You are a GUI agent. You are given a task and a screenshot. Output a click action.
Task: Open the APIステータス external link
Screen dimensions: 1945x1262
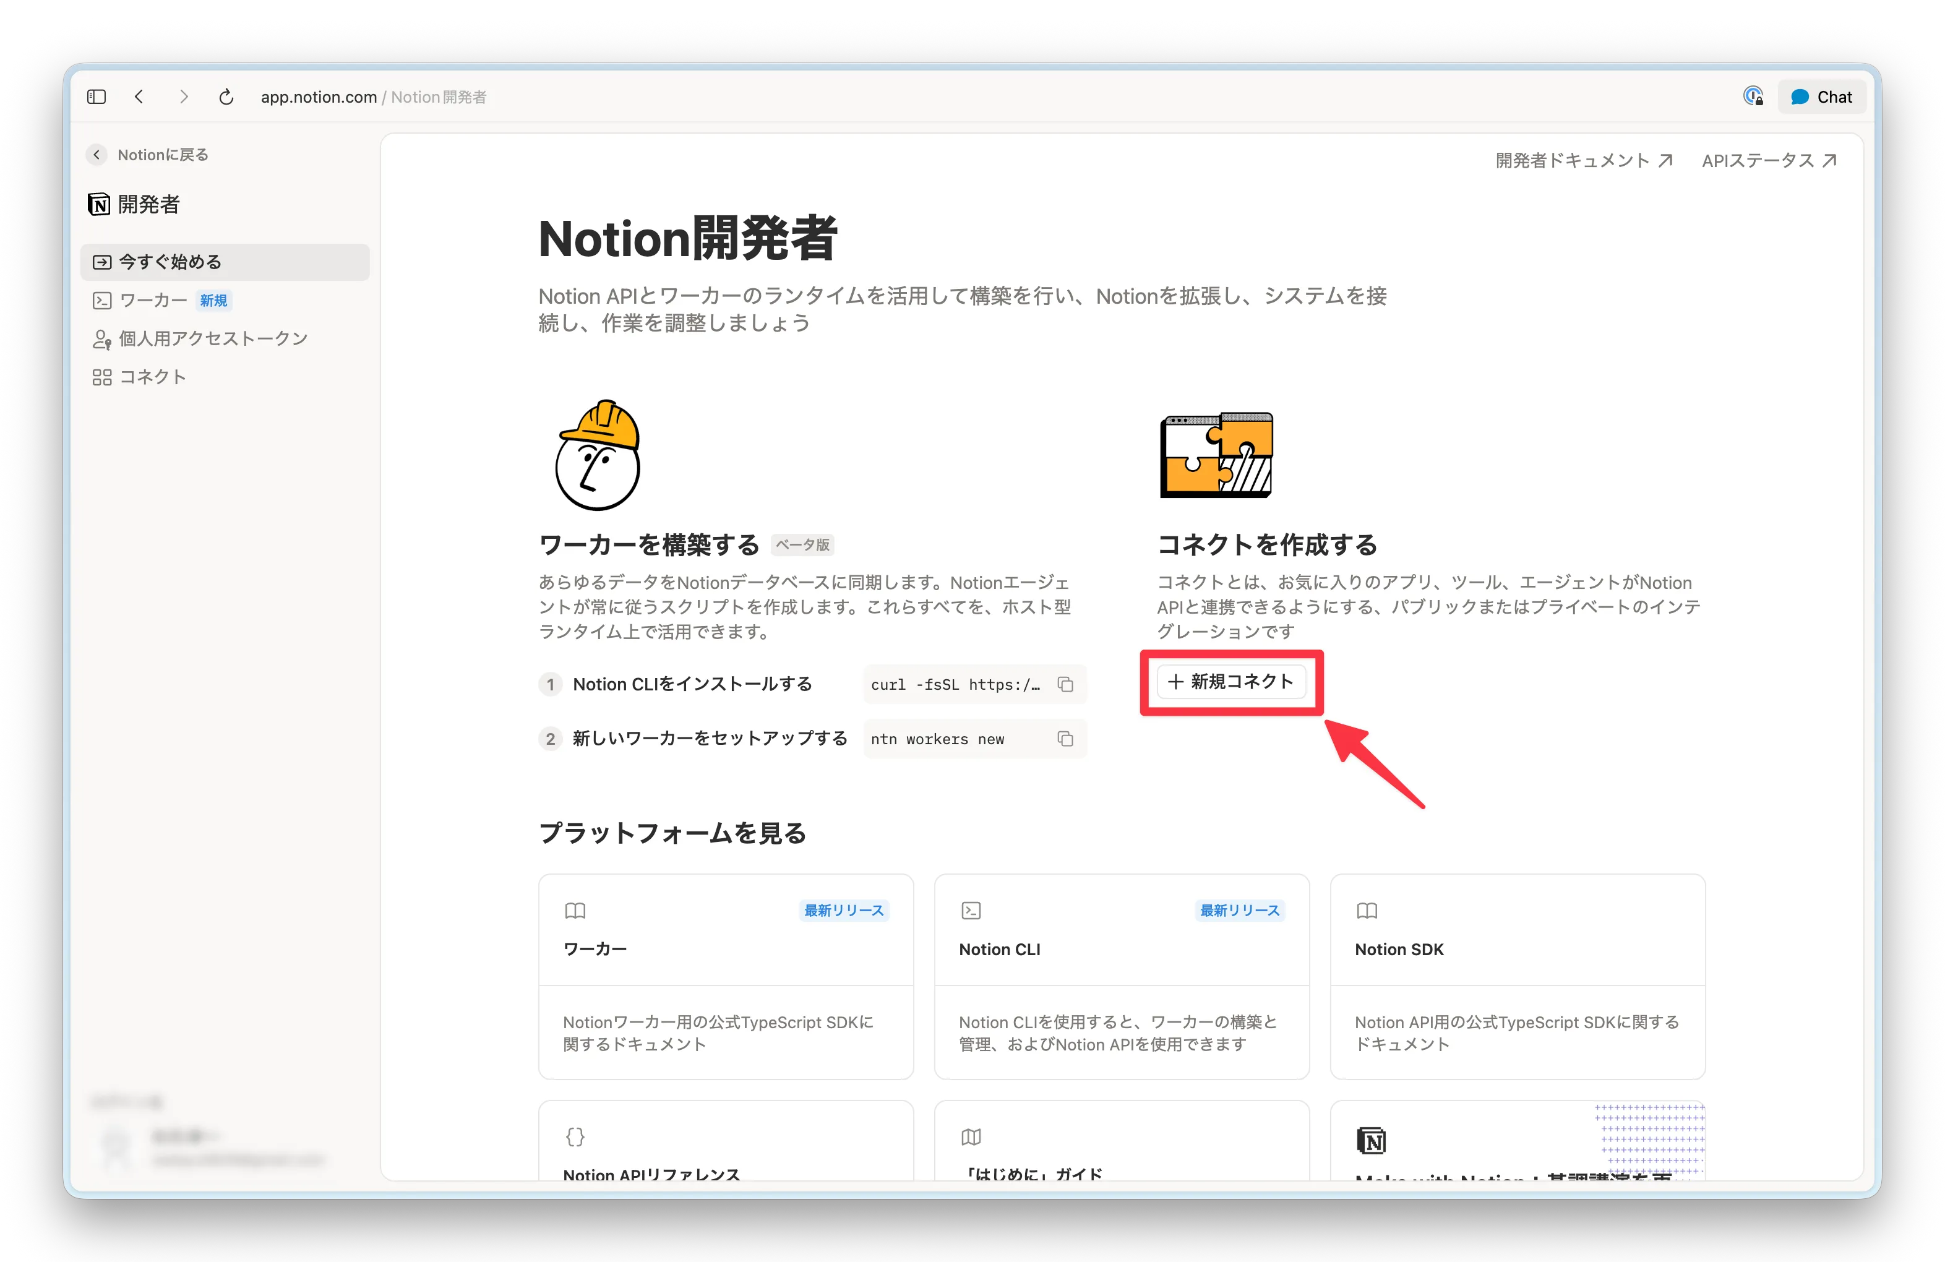click(1769, 160)
